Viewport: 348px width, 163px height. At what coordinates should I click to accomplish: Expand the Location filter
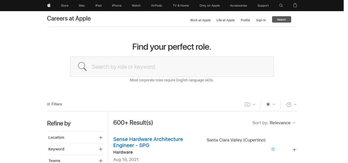pyautogui.click(x=101, y=137)
